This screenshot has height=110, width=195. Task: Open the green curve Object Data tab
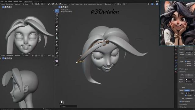coord(176,69)
